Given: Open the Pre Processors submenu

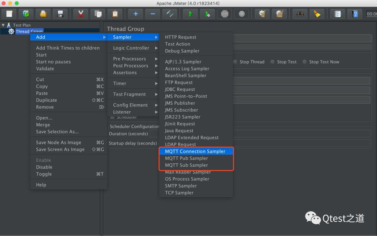Looking at the screenshot, I should click(133, 59).
